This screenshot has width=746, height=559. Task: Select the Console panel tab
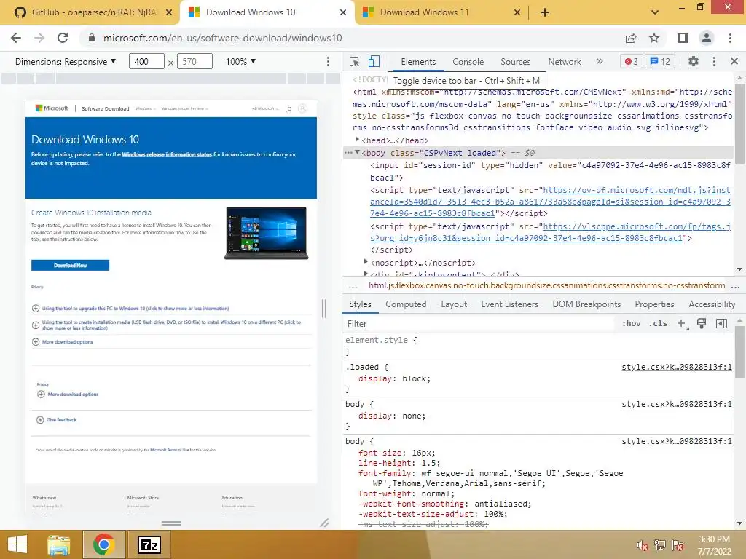(468, 61)
